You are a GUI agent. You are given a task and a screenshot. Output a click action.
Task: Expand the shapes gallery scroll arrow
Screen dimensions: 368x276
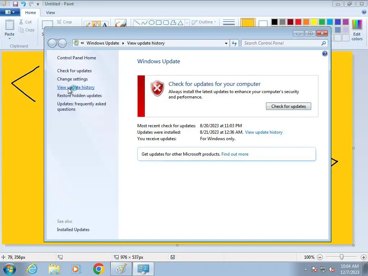click(187, 23)
